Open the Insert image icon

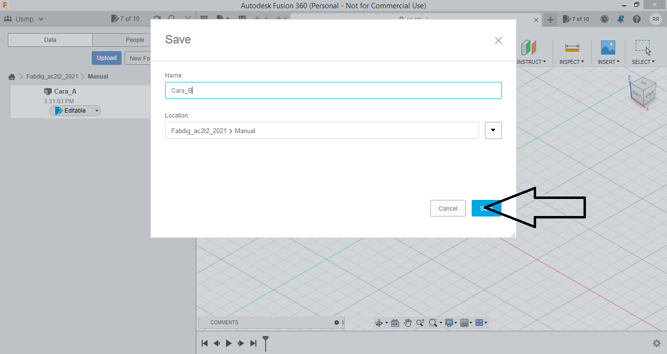pyautogui.click(x=608, y=48)
